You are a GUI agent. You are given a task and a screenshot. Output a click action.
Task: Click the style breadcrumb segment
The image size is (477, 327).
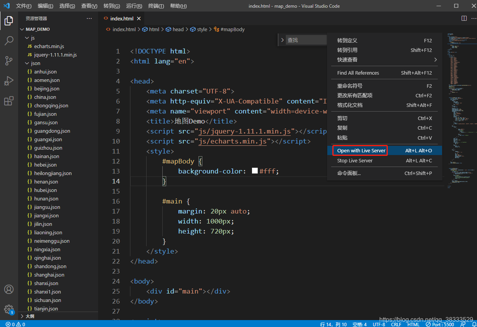pyautogui.click(x=199, y=29)
